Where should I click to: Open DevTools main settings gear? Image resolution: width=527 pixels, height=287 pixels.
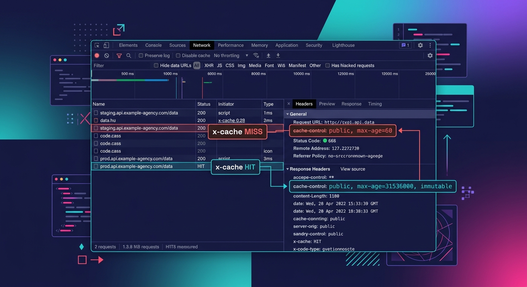(x=420, y=45)
